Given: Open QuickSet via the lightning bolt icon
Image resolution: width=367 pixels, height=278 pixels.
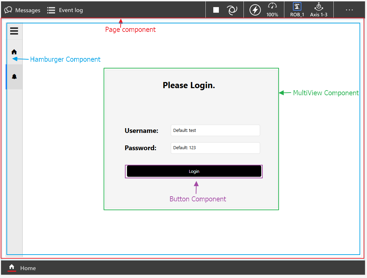Looking at the screenshot, I should coord(255,10).
